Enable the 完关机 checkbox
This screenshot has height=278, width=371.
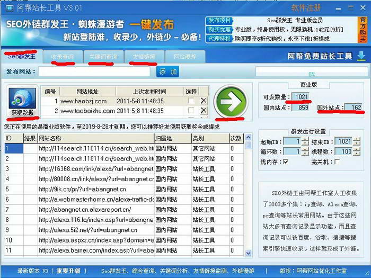[338, 162]
